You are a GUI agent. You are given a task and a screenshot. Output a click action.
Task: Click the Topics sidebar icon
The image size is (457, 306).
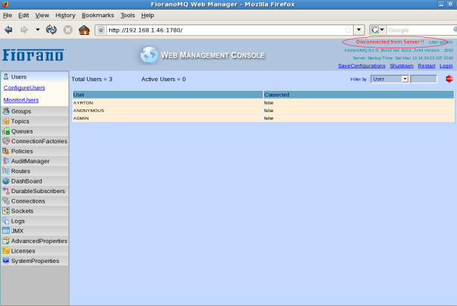tap(6, 121)
